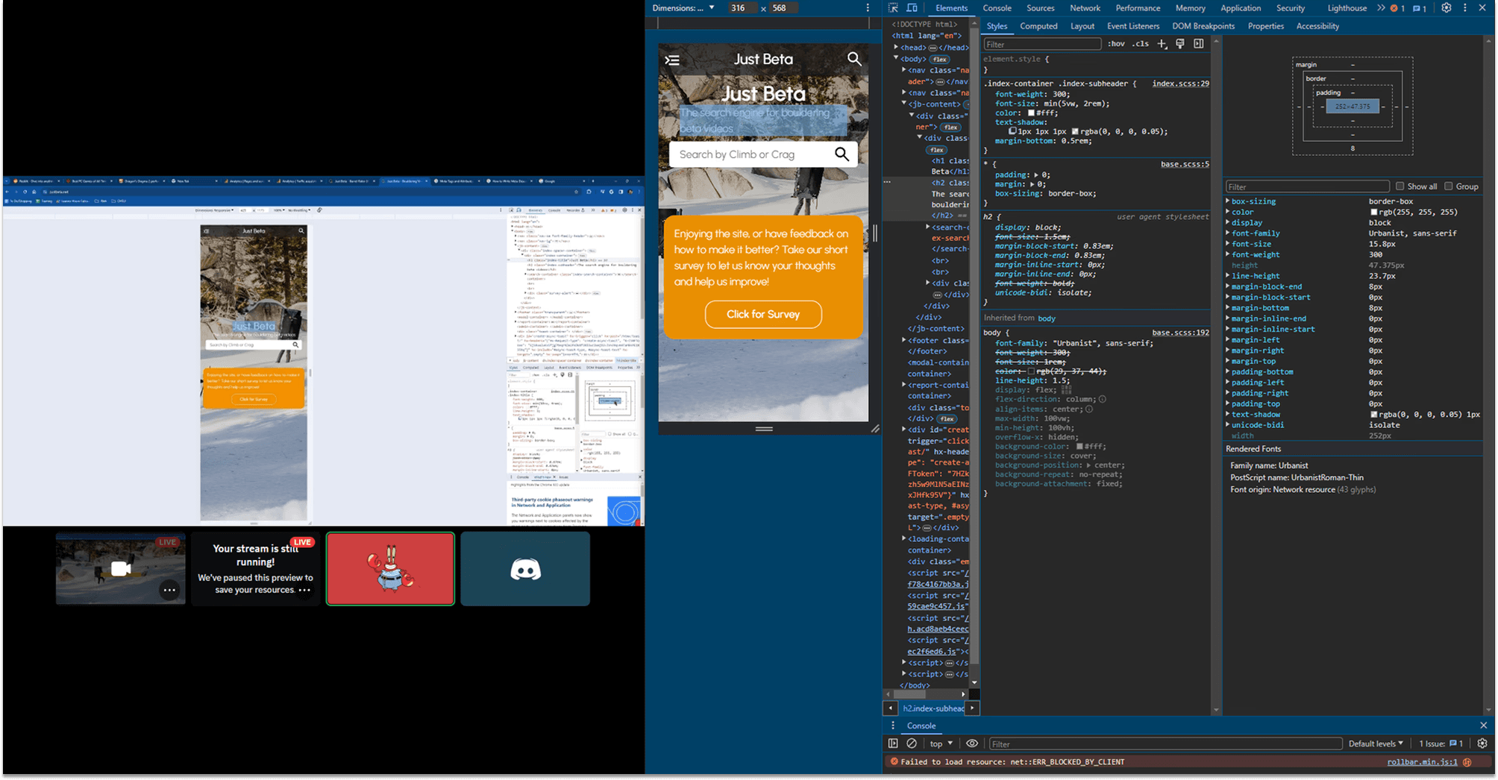
Task: Close the console drawer
Action: click(1484, 726)
